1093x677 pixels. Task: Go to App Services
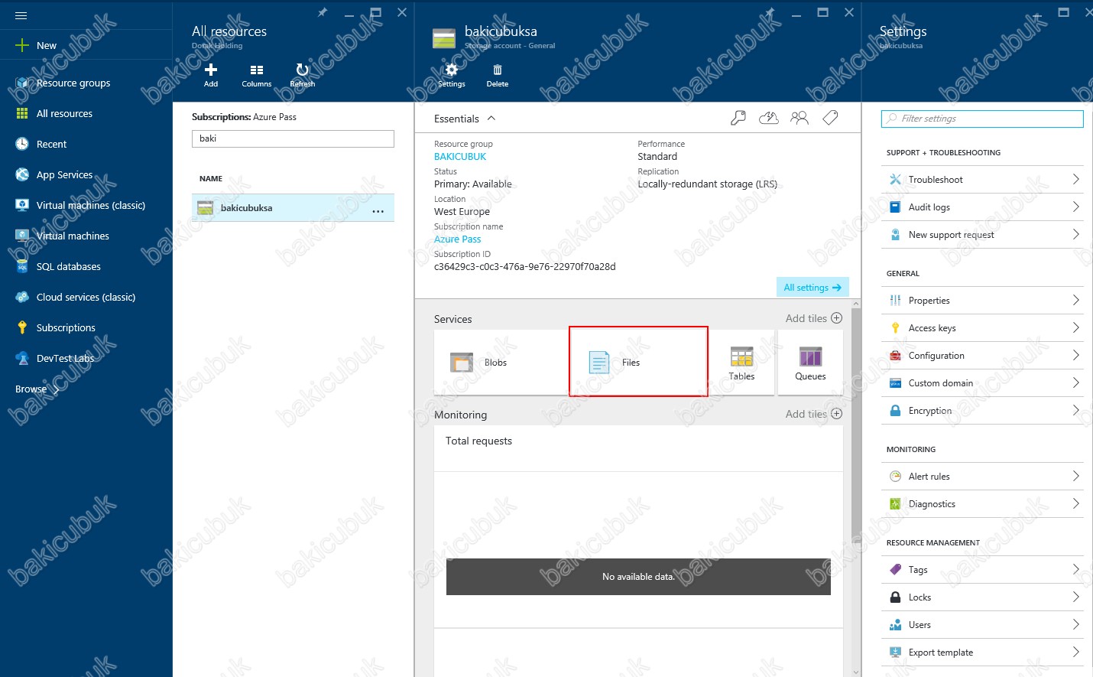[x=64, y=174]
